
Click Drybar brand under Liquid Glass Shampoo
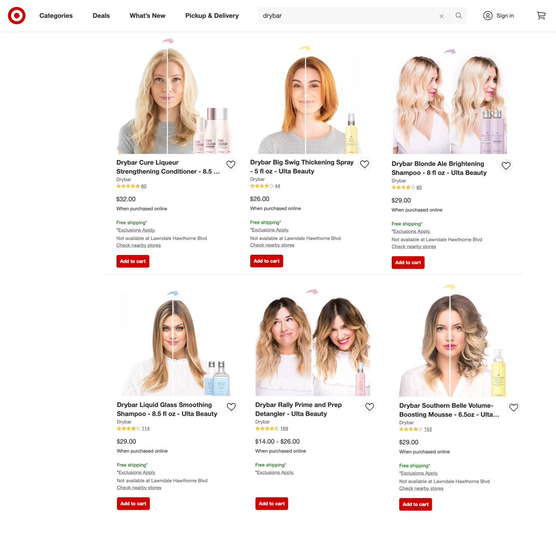[124, 422]
